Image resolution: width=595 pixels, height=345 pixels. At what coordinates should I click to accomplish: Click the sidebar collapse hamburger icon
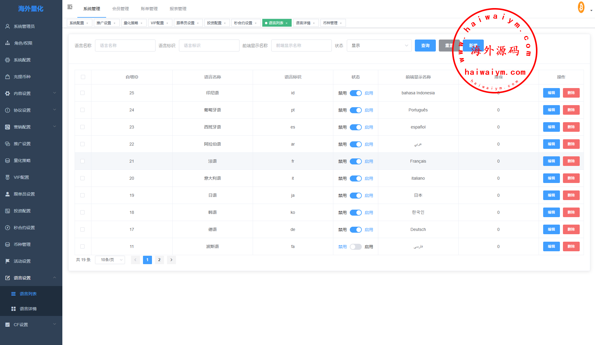point(70,7)
